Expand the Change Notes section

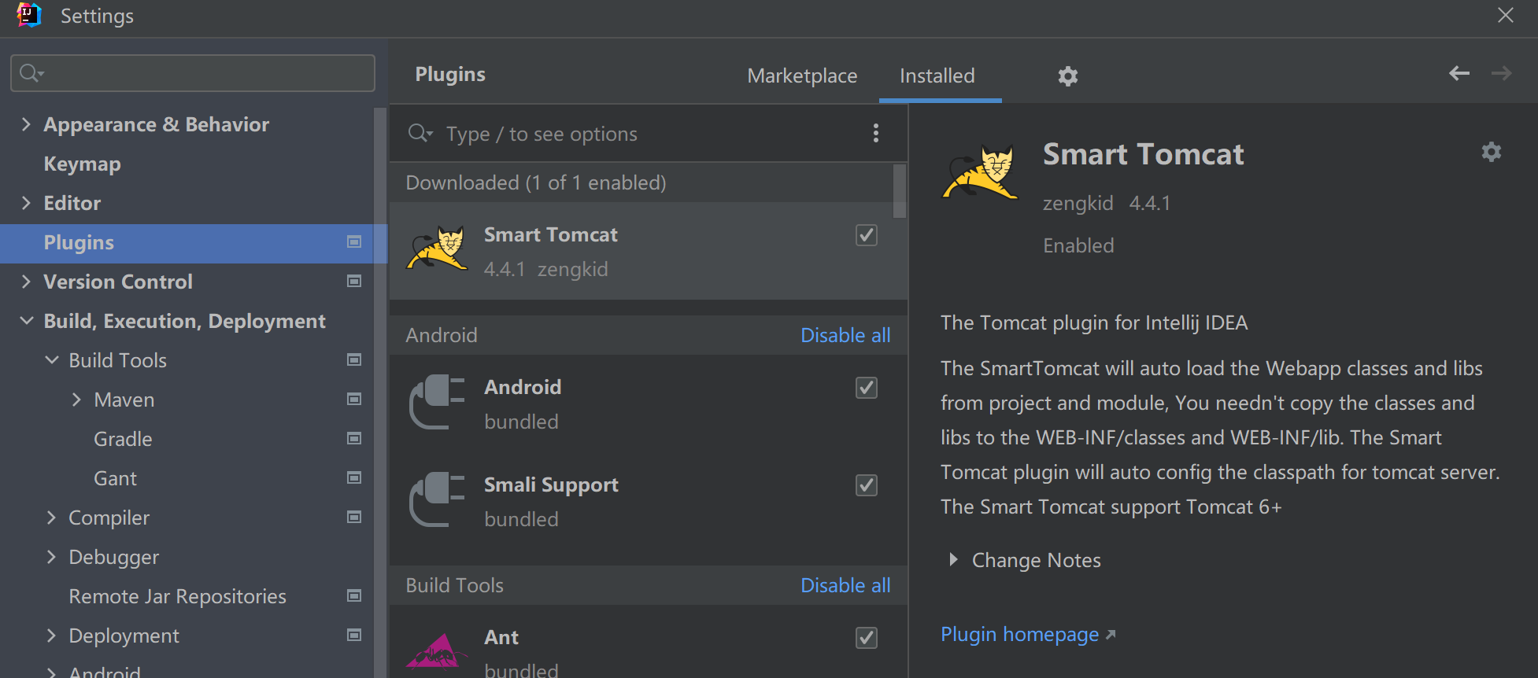click(x=953, y=559)
